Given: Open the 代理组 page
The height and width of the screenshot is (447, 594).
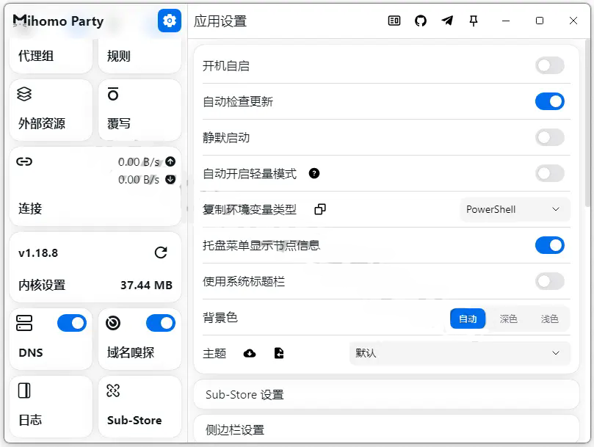Looking at the screenshot, I should click(51, 56).
